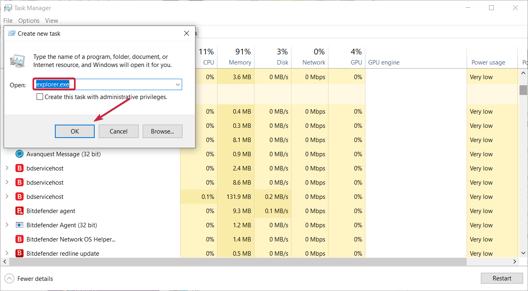Viewport: 528px width, 291px height.
Task: Click the horizontal scrollbar right arrow
Action: 515,262
